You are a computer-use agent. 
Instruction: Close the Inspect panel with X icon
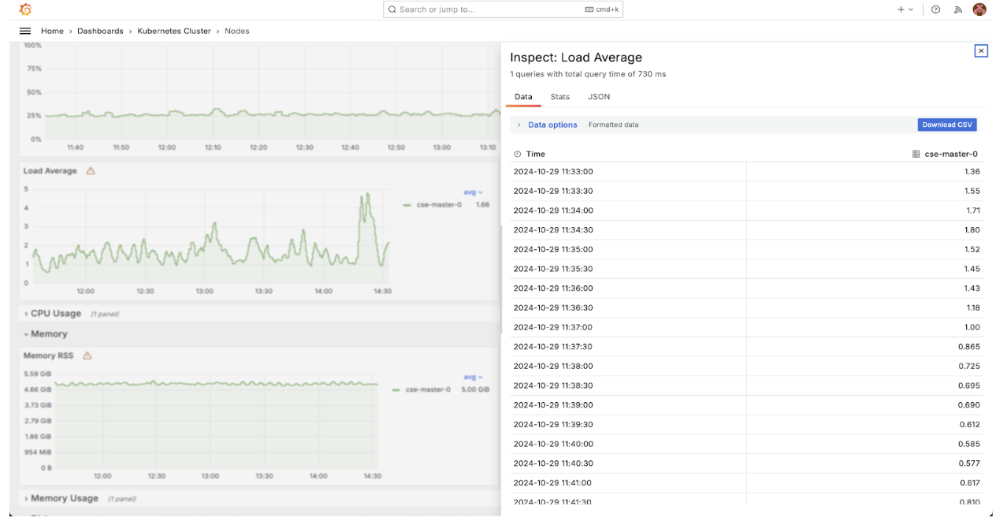click(981, 50)
